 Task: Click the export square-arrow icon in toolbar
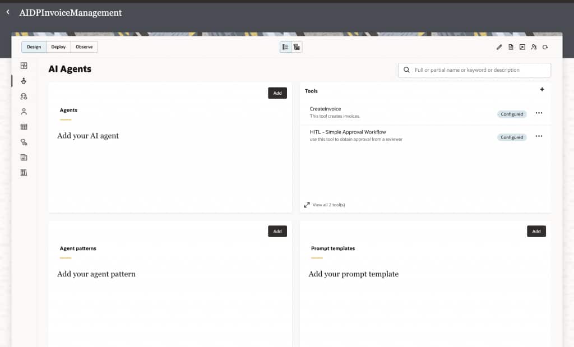522,47
